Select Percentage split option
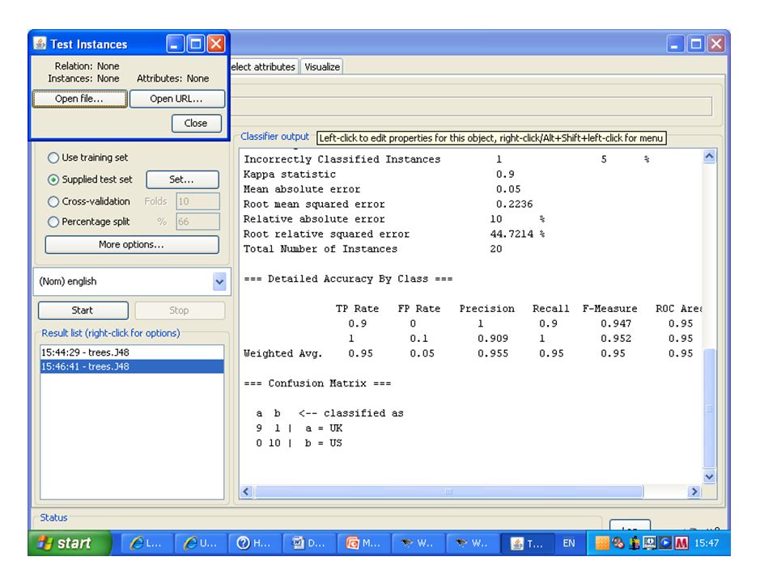The height and width of the screenshot is (582, 777). [x=89, y=221]
